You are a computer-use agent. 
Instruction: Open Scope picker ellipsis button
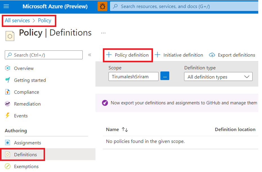(x=165, y=76)
